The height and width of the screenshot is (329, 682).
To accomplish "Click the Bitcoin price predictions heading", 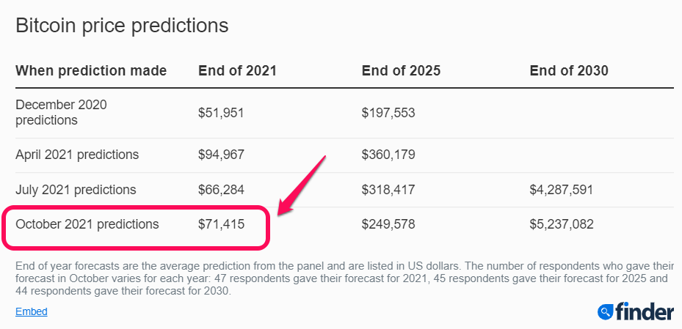I will click(122, 26).
